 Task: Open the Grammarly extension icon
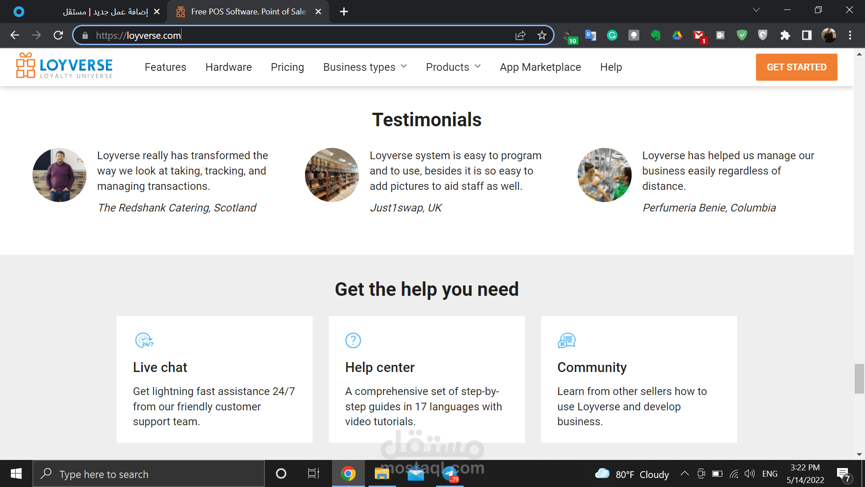[612, 35]
